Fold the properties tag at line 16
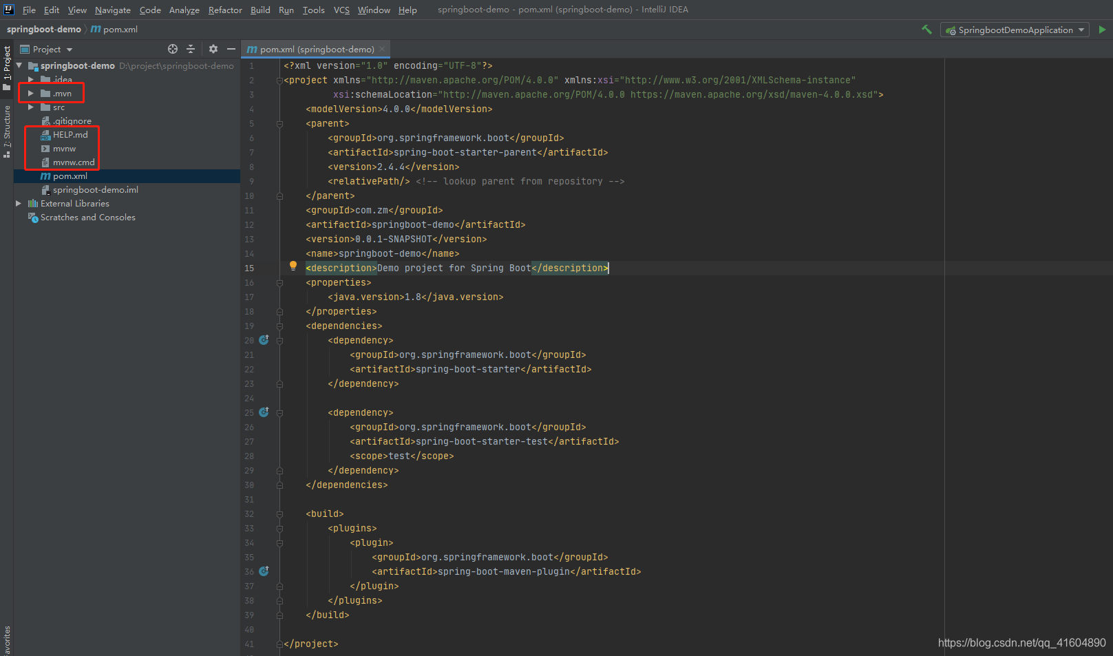1113x656 pixels. [x=279, y=283]
